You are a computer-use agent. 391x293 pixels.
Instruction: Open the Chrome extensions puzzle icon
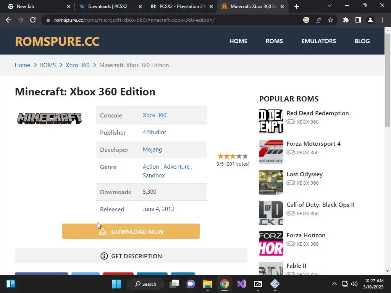click(346, 20)
